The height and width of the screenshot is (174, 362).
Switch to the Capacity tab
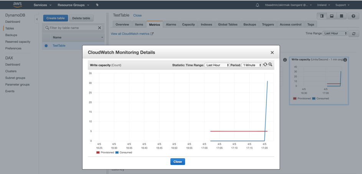click(188, 25)
